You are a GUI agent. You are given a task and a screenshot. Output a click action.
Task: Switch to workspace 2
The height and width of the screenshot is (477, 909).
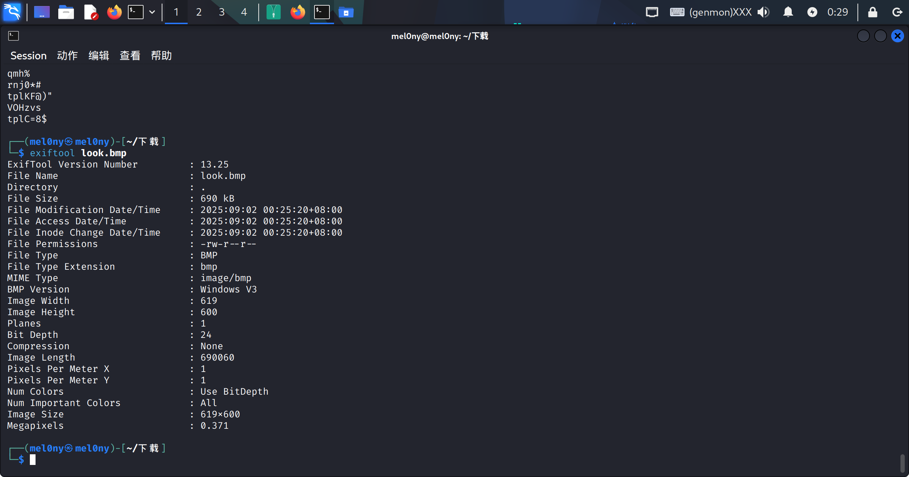pyautogui.click(x=199, y=12)
